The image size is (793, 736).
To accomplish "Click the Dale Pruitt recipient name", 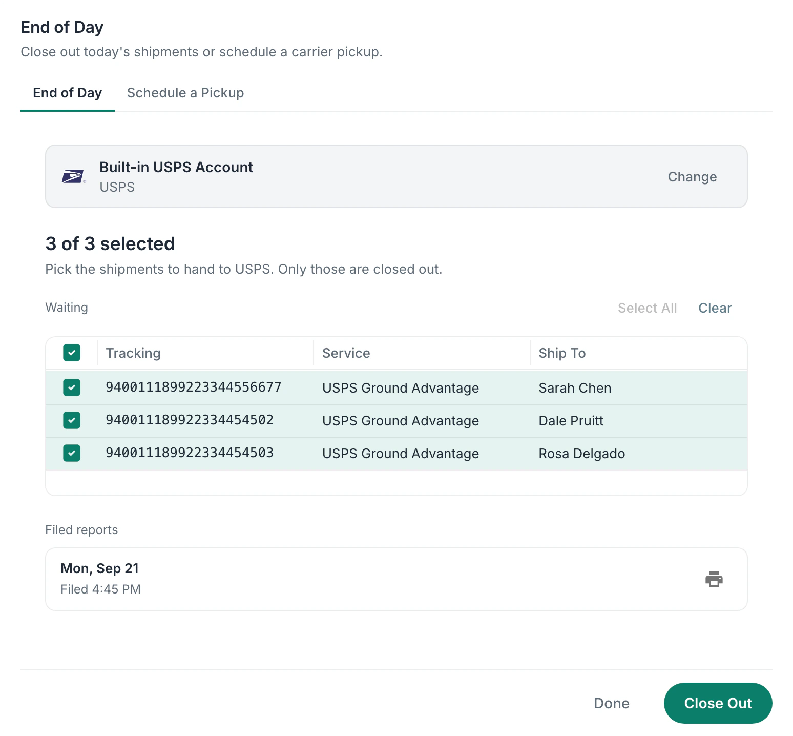I will (x=571, y=421).
